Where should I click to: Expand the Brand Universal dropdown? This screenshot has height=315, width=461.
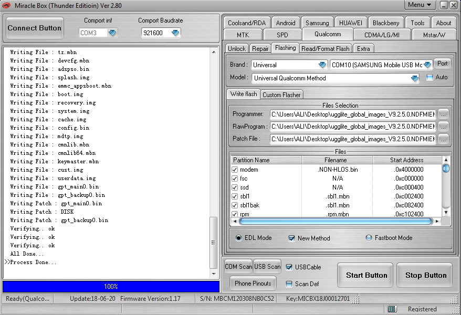(x=322, y=65)
